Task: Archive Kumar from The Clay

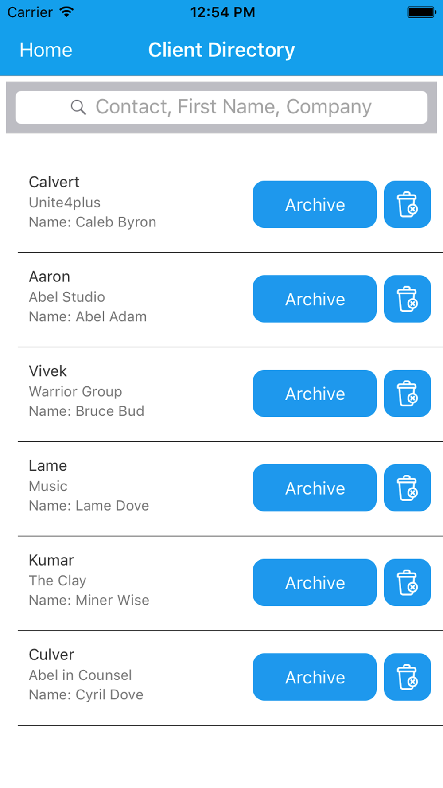Action: (x=315, y=582)
